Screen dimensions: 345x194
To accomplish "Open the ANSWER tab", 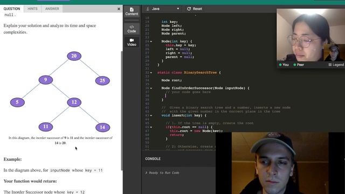I will (x=52, y=9).
